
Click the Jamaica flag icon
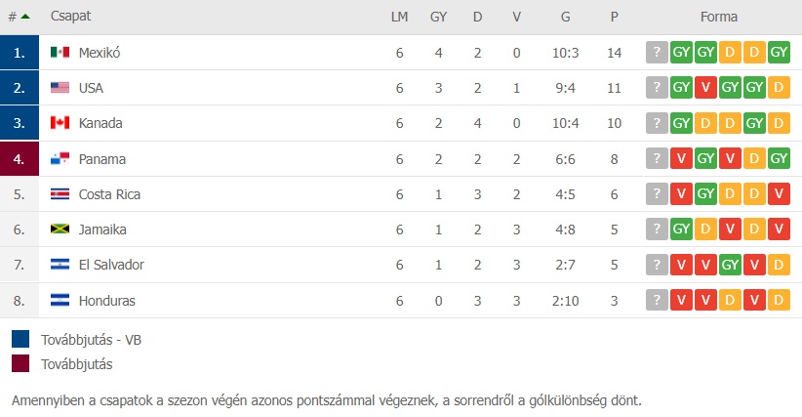pos(60,229)
